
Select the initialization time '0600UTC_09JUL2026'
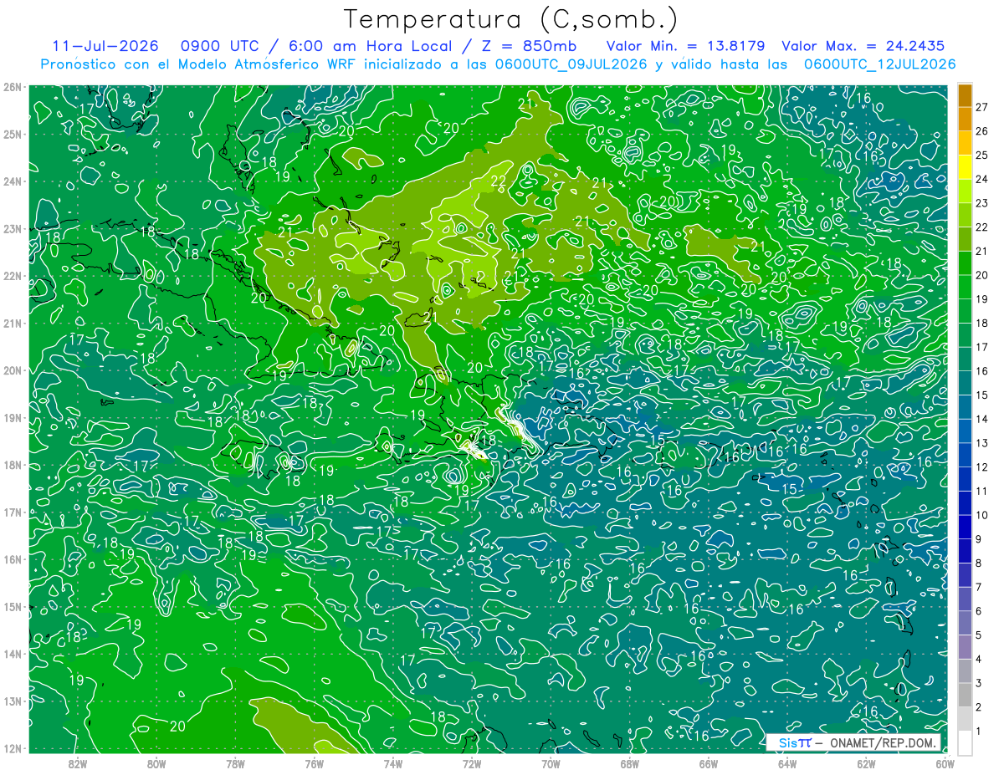point(571,64)
